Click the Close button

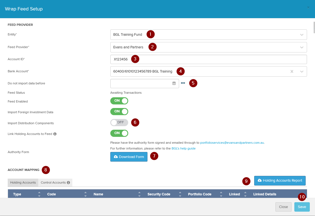point(283,207)
